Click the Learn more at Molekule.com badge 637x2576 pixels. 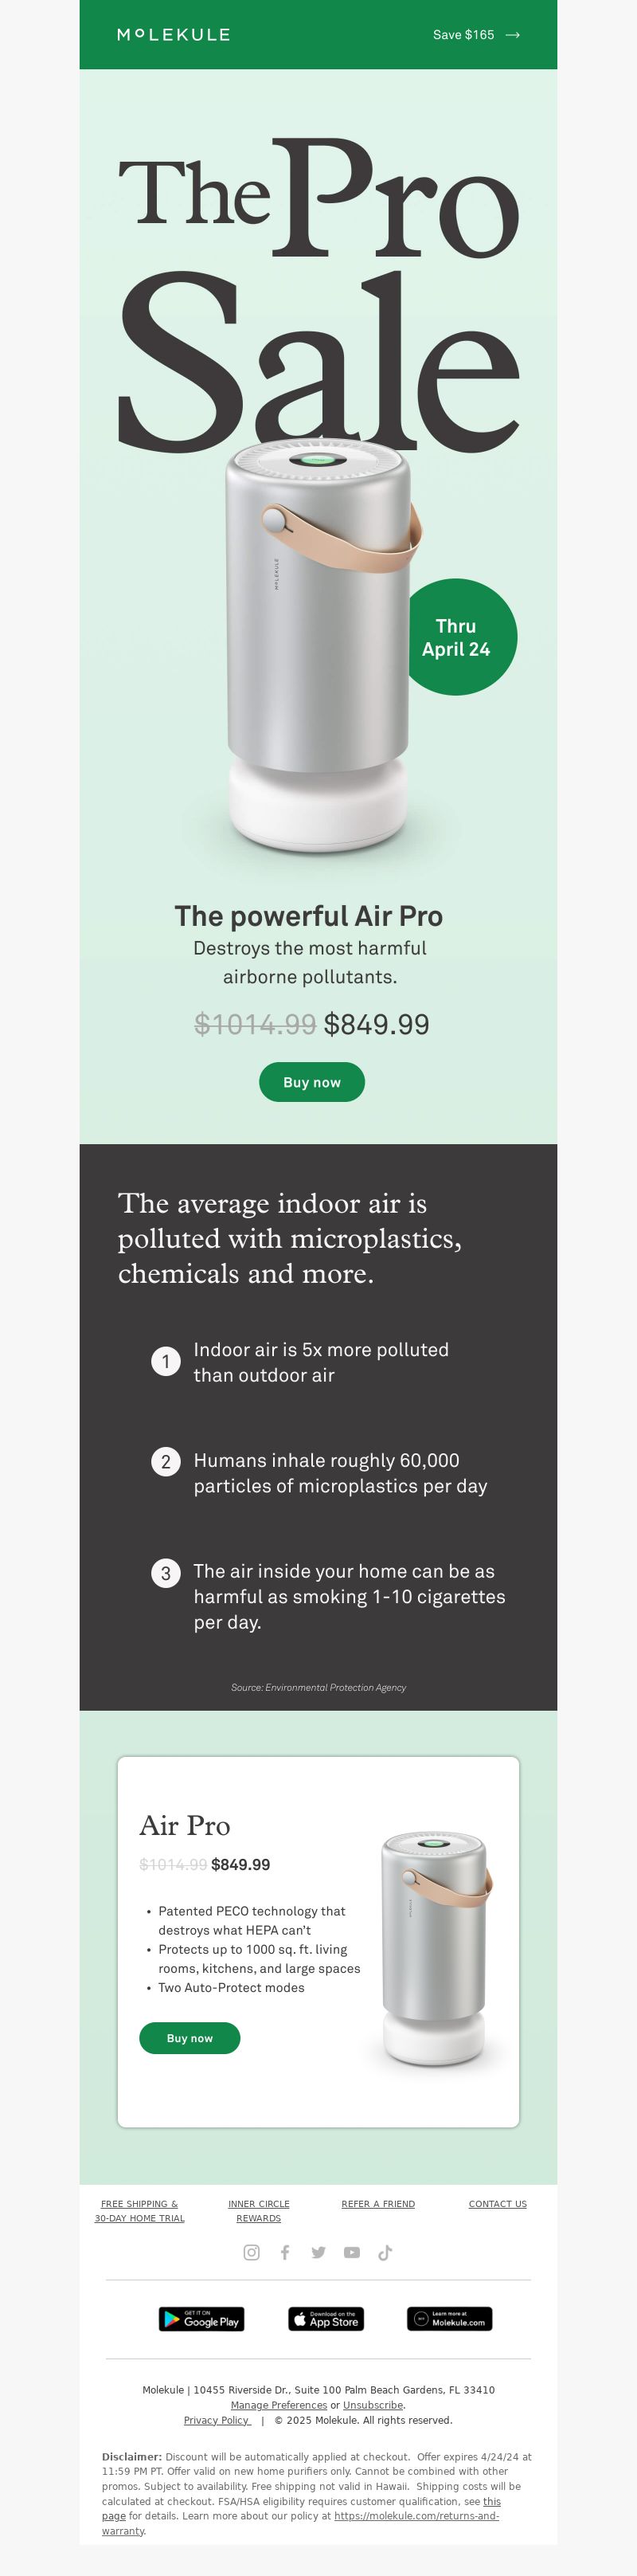point(450,2319)
